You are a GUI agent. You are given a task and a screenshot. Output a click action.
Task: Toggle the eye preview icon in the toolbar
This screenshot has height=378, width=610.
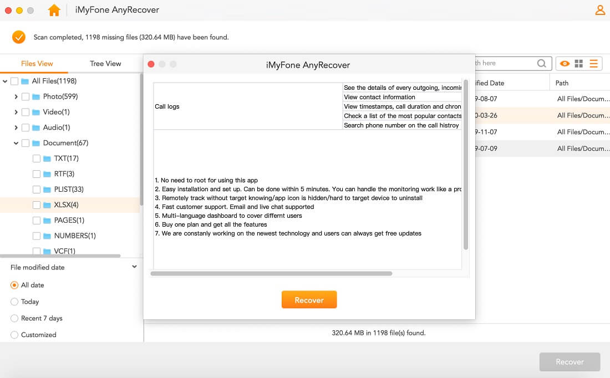[565, 63]
